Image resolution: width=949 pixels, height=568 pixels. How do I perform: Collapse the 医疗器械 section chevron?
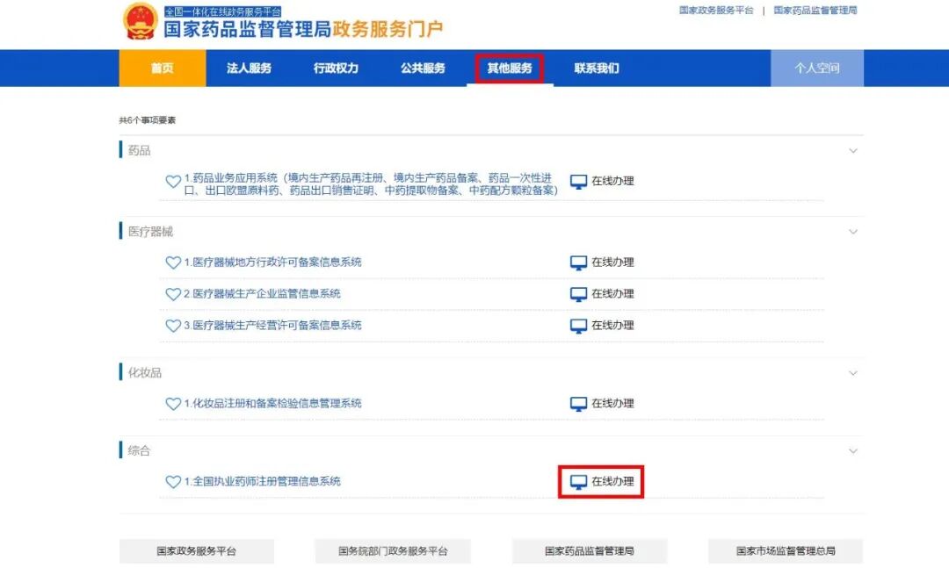coord(852,232)
